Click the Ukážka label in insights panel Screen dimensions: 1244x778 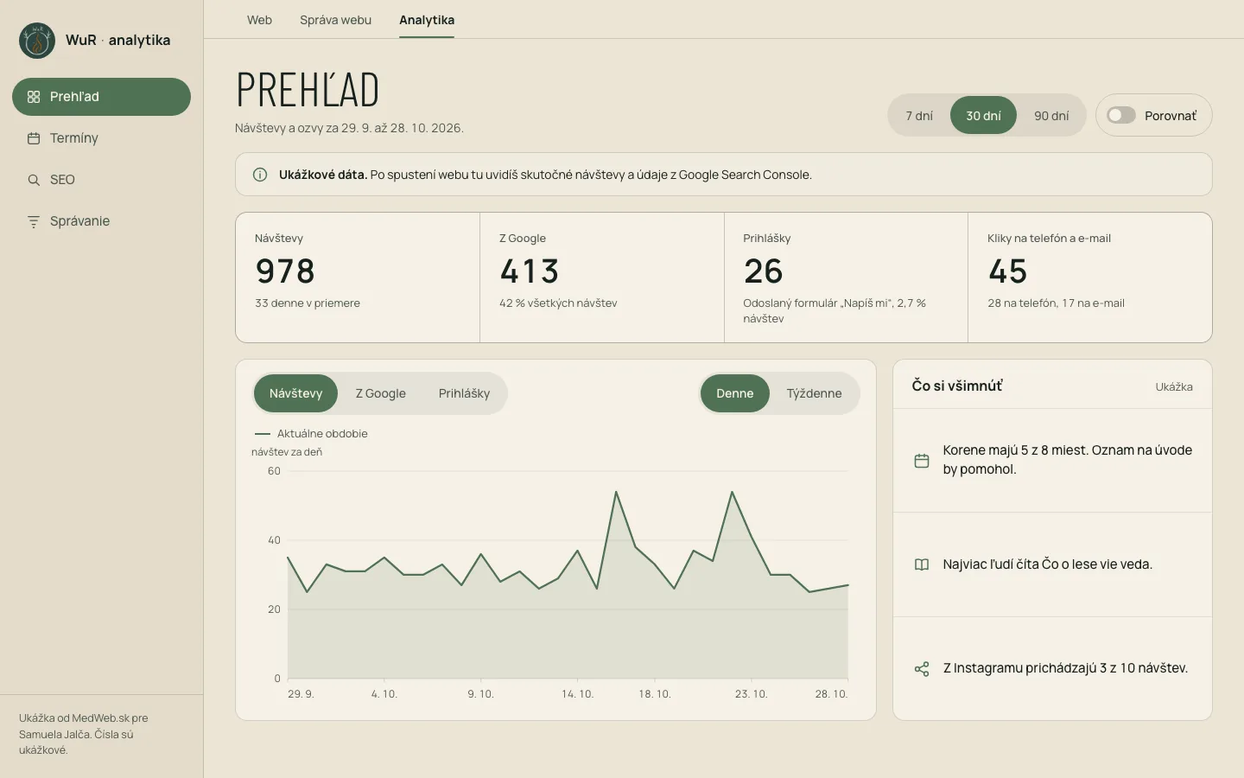click(1174, 387)
